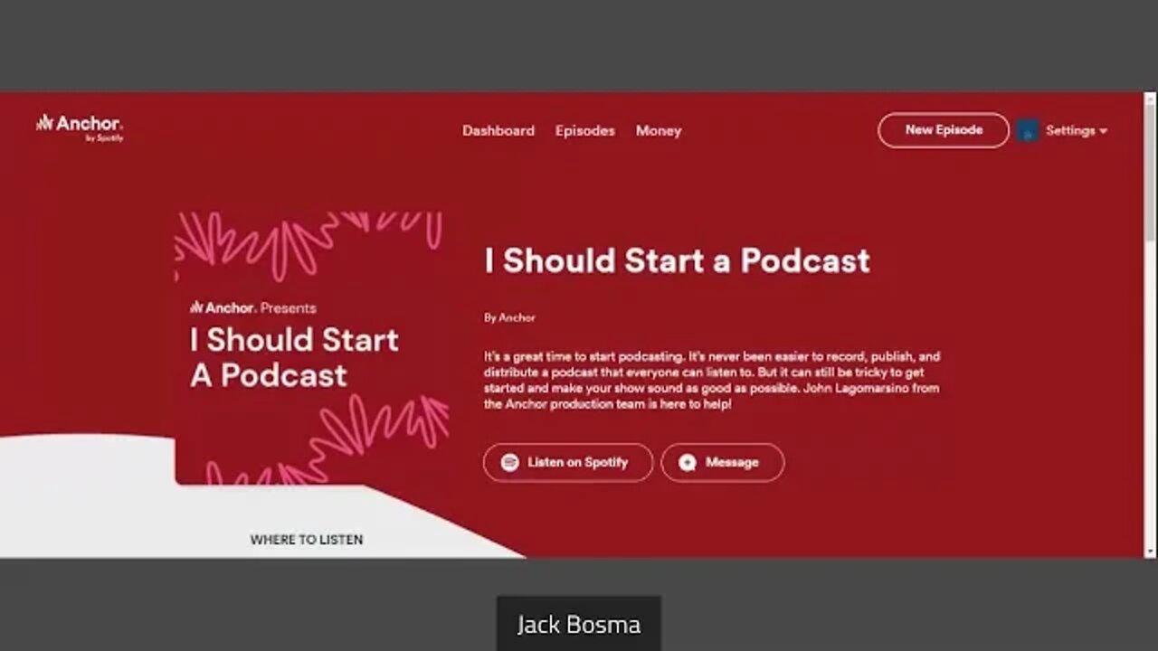Open the Money tab
The image size is (1158, 651).
pyautogui.click(x=659, y=130)
